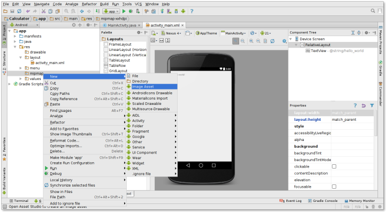Image resolution: width=386 pixels, height=212 pixels.
Task: Open the Event Log tool window
Action: [291, 201]
